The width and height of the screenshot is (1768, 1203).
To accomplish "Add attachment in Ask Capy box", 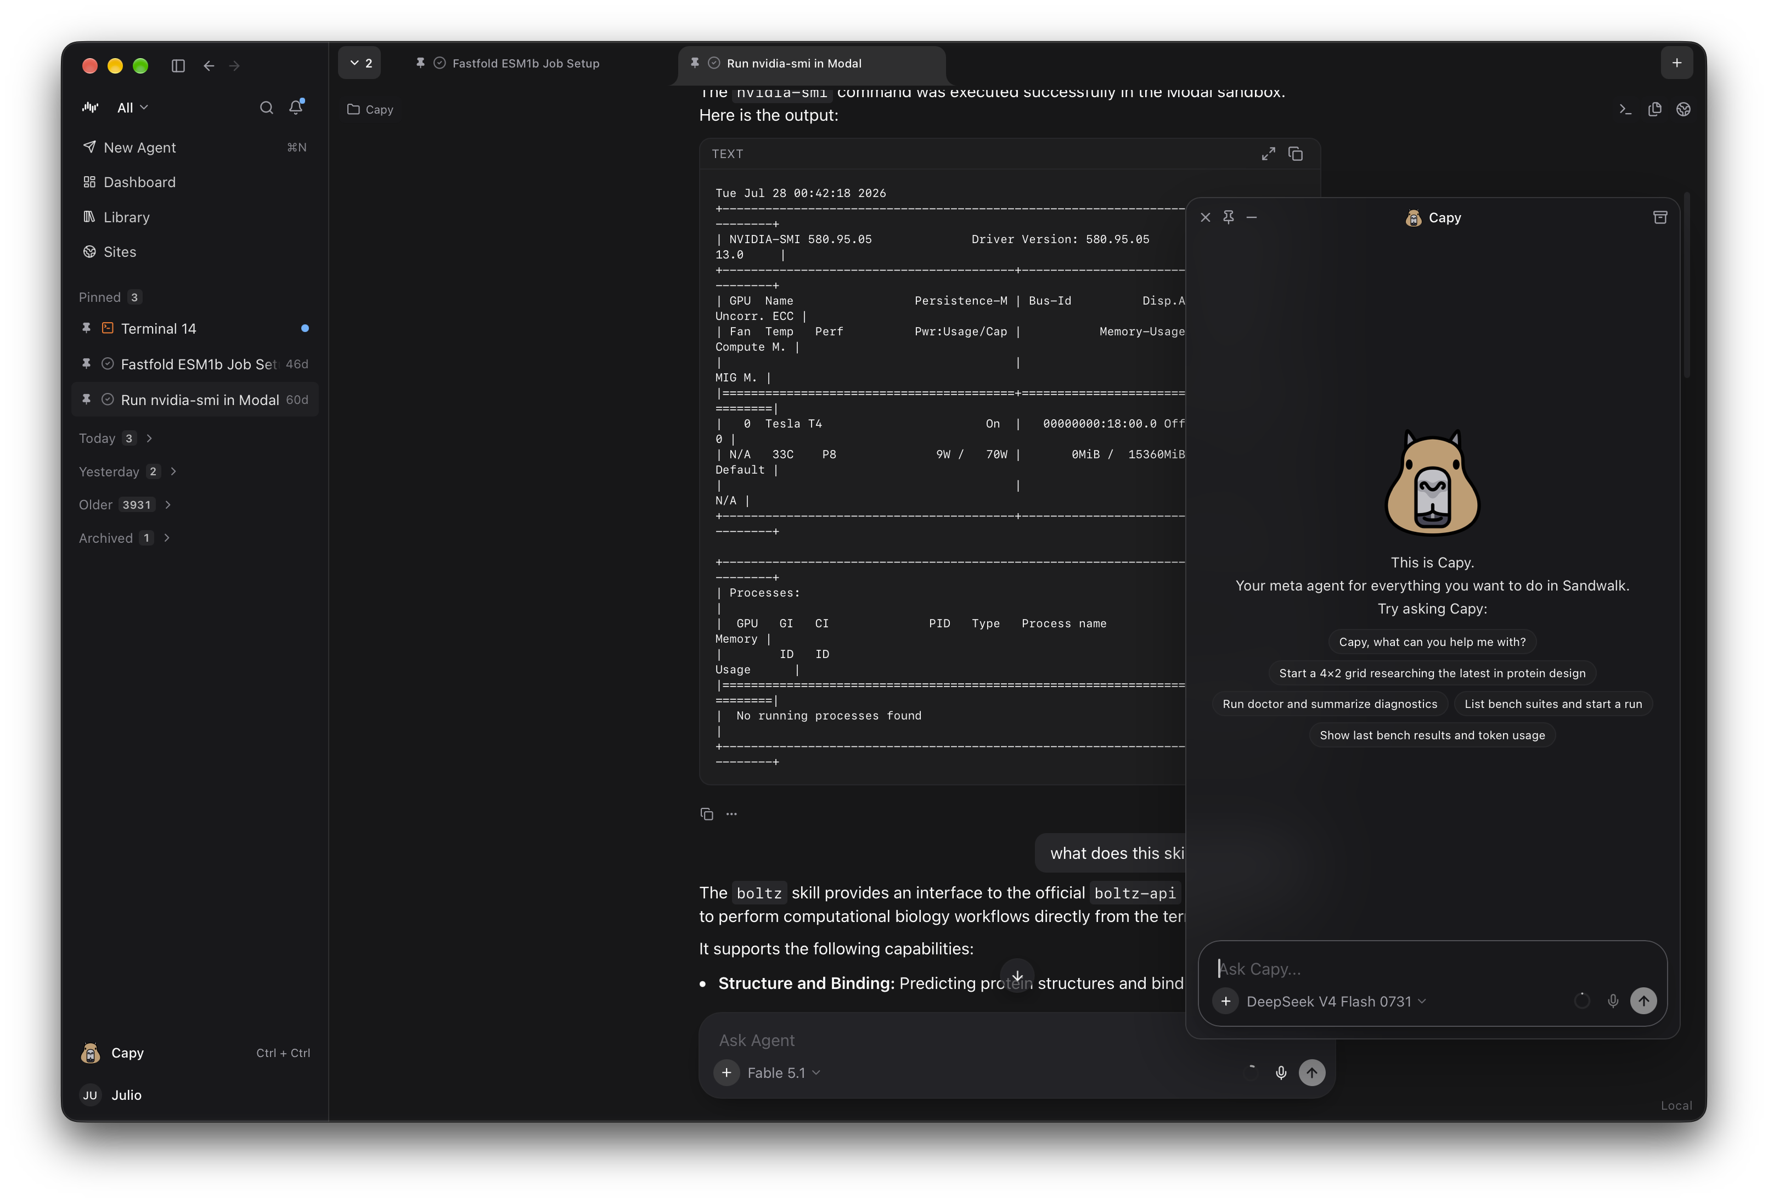I will click(1225, 1000).
